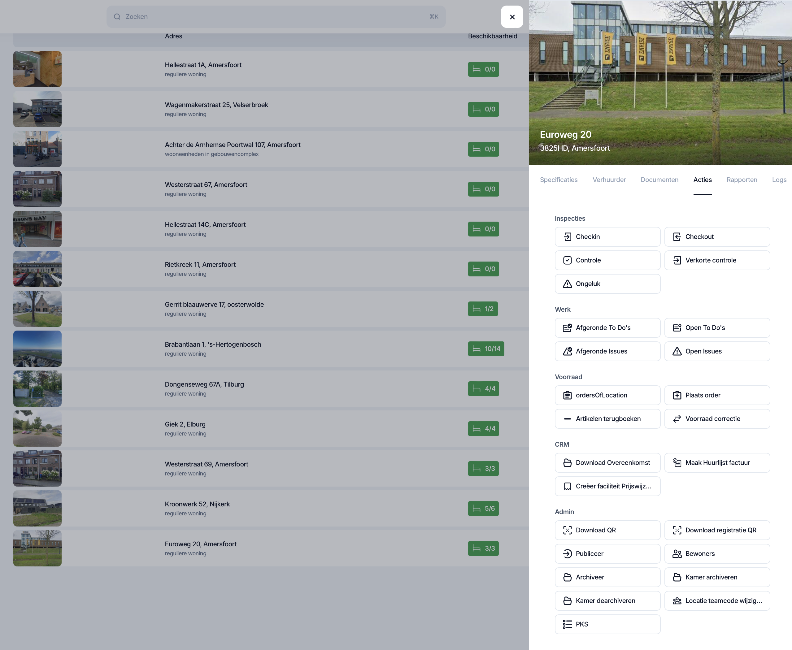Switch to the Specificaties tab
792x650 pixels.
pyautogui.click(x=558, y=180)
